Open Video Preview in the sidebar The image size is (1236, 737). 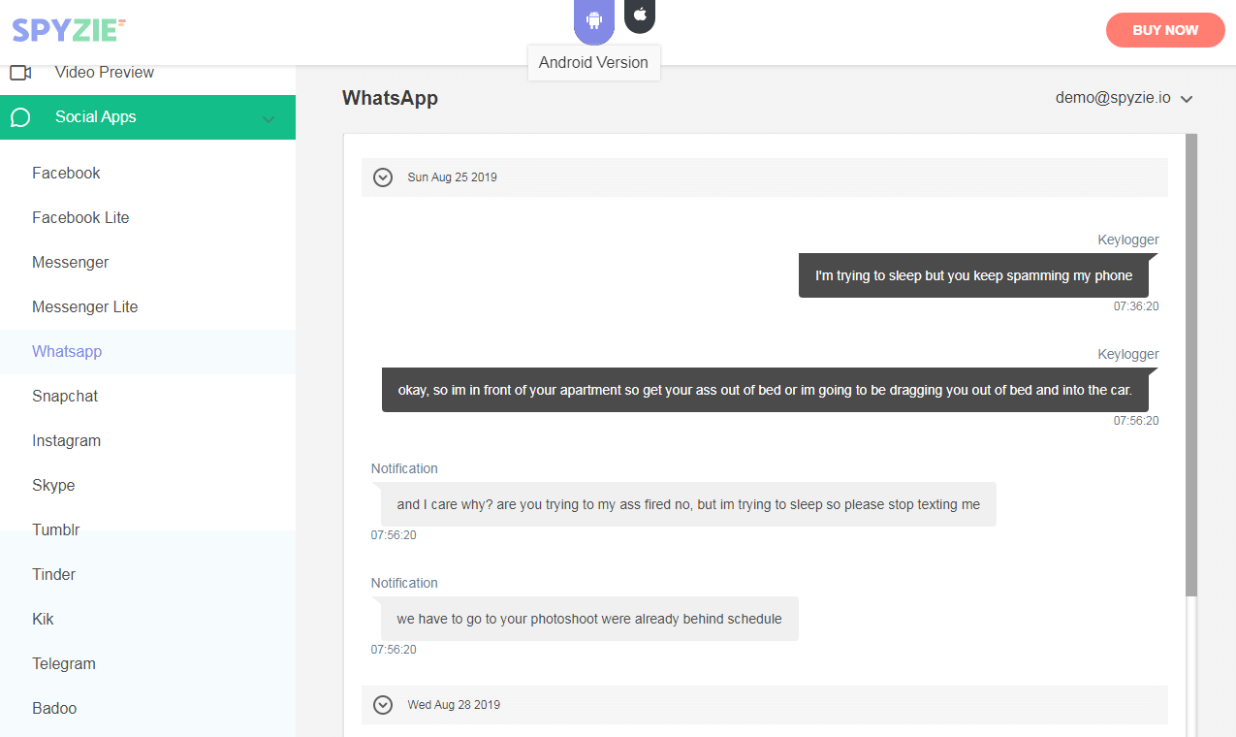tap(105, 73)
